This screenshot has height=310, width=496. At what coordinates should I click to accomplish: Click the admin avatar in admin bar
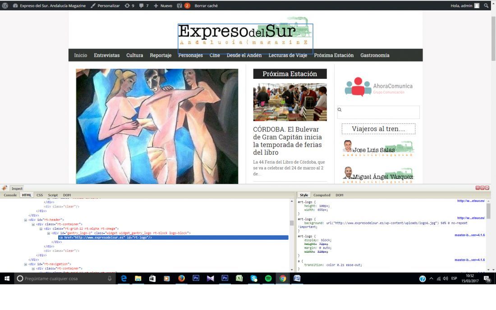click(x=477, y=6)
